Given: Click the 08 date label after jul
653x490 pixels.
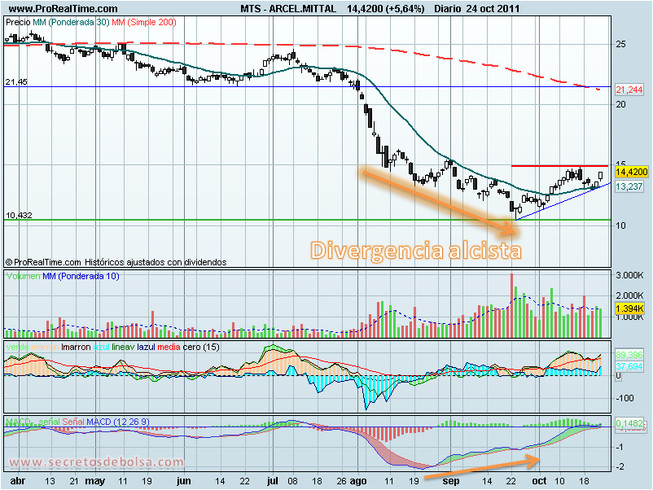Looking at the screenshot, I should click(x=293, y=481).
